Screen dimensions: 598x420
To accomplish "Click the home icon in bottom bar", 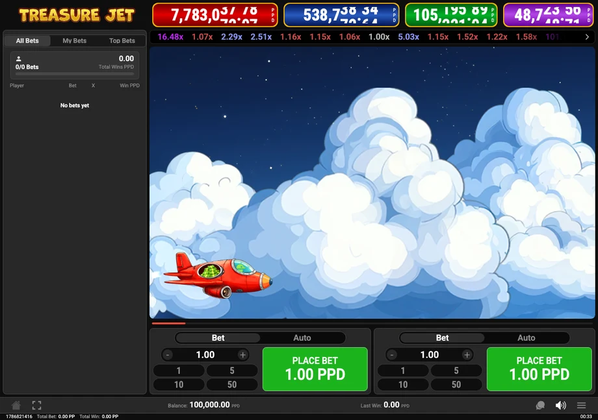I will point(16,405).
